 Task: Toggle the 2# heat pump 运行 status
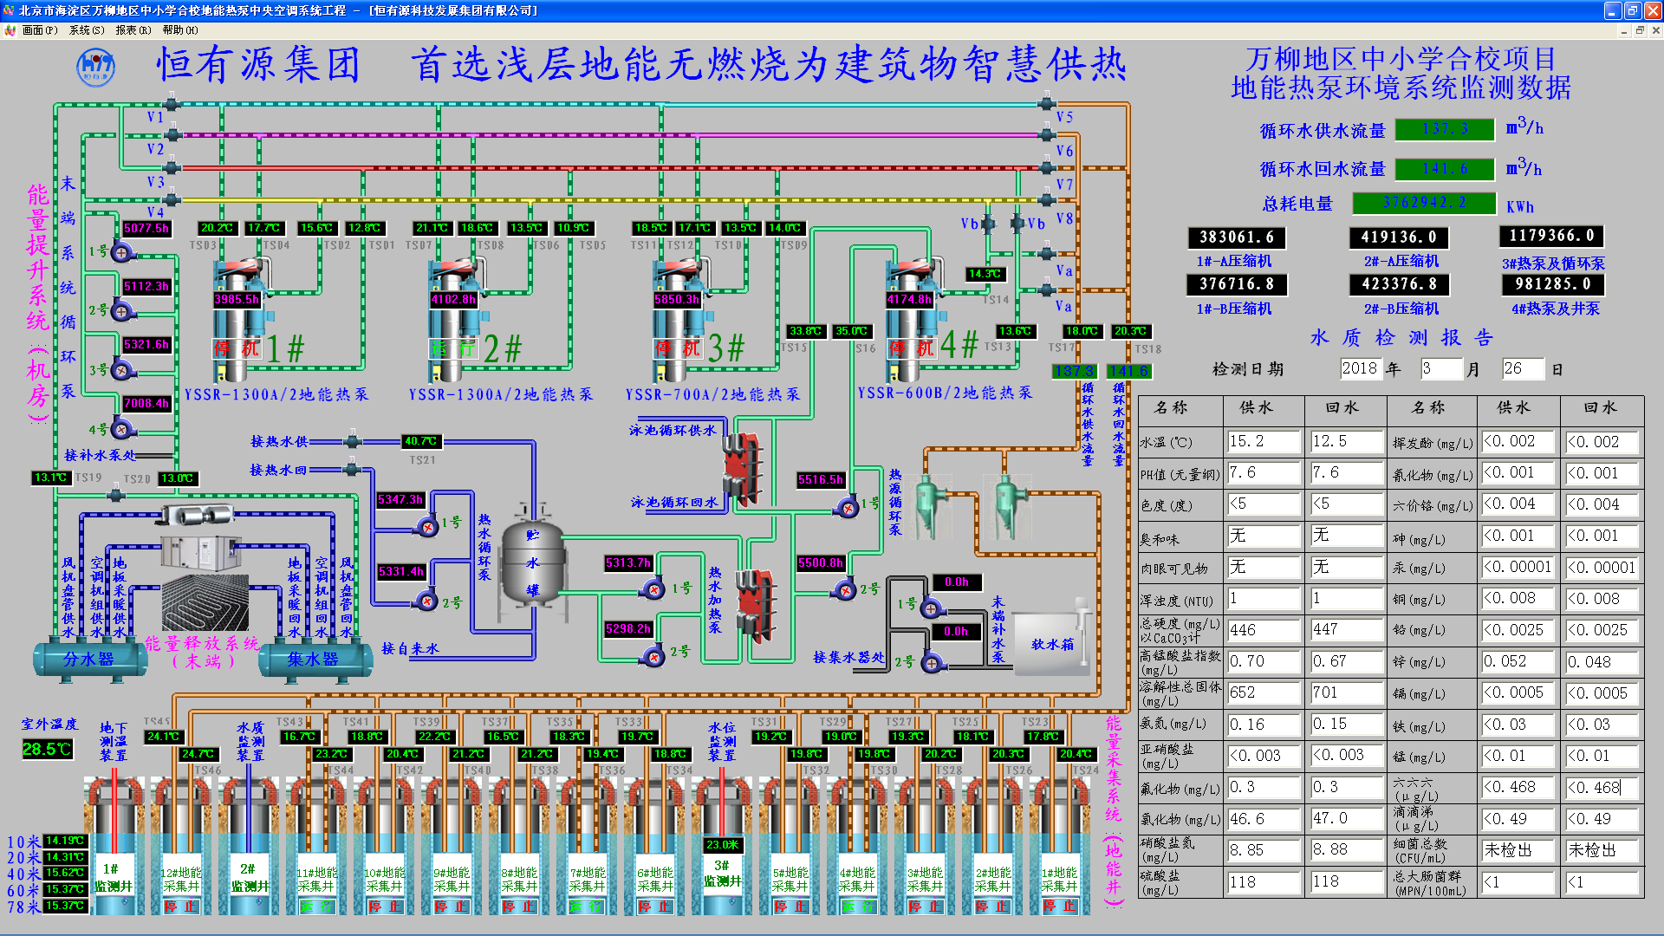tap(454, 348)
